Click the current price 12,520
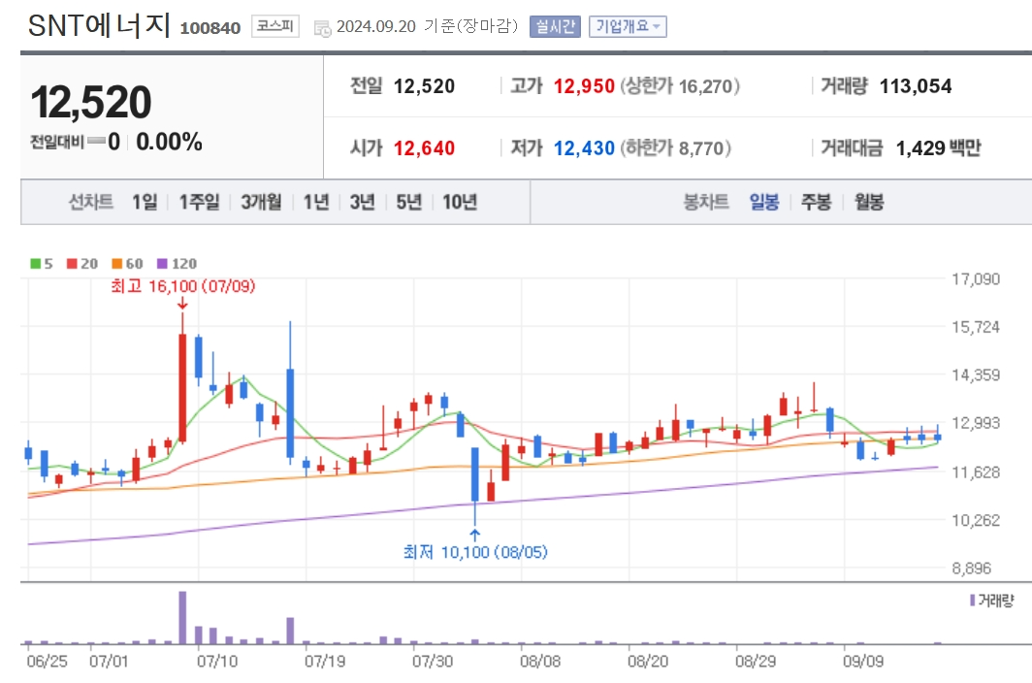 (x=91, y=102)
